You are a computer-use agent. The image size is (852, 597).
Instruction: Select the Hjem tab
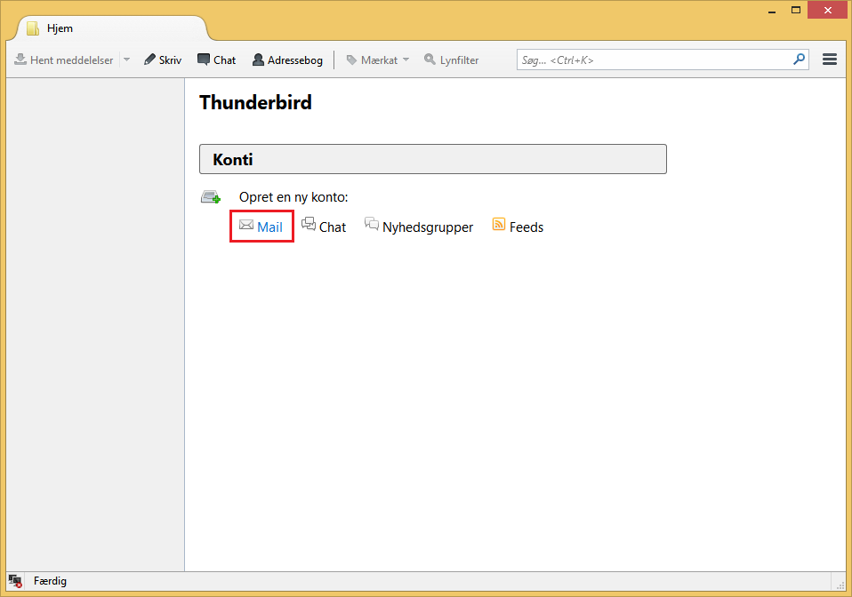pyautogui.click(x=111, y=28)
